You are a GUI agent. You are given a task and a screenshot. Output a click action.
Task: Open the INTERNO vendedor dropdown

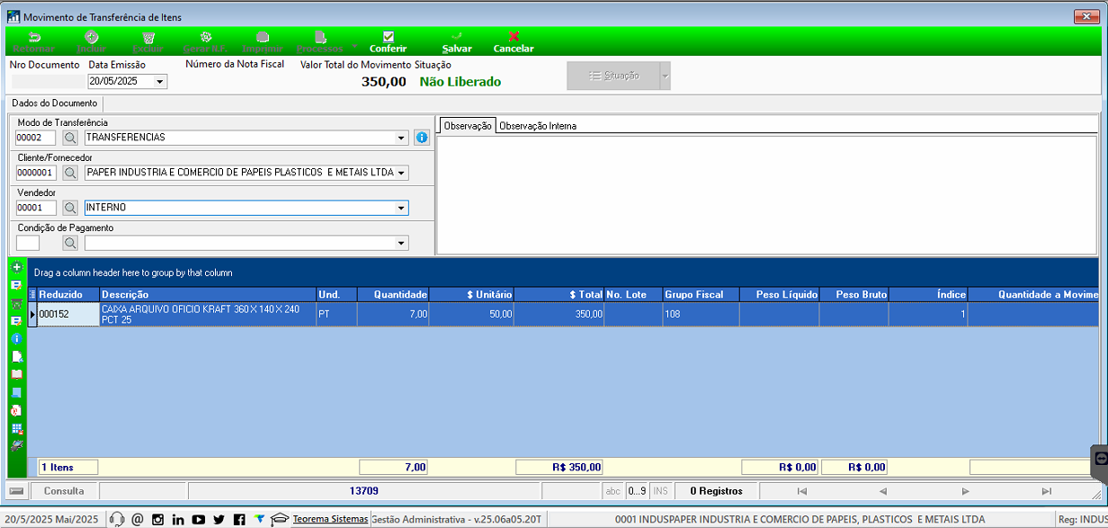point(401,208)
